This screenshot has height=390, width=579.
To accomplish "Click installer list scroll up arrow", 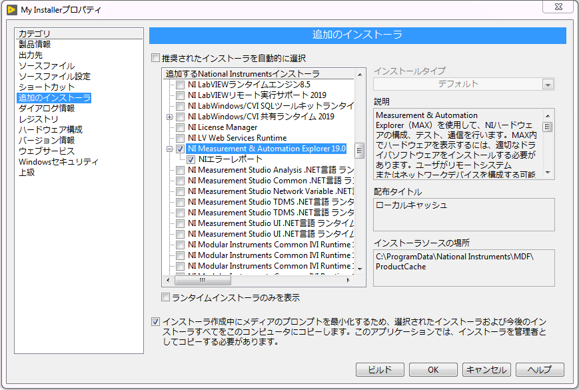I will click(360, 75).
